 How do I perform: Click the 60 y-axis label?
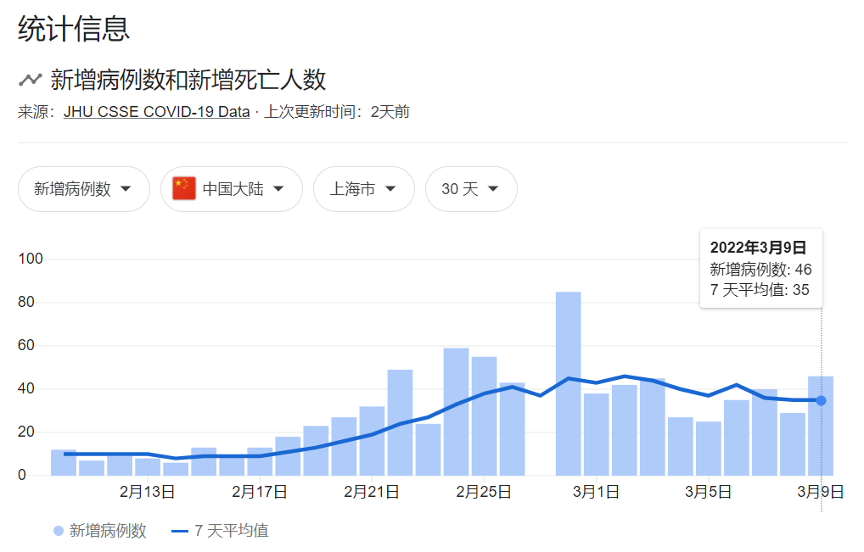coord(26,345)
